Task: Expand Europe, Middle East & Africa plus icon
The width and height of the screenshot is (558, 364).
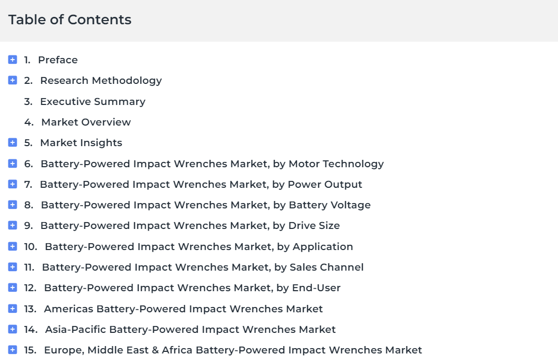Action: coord(13,350)
